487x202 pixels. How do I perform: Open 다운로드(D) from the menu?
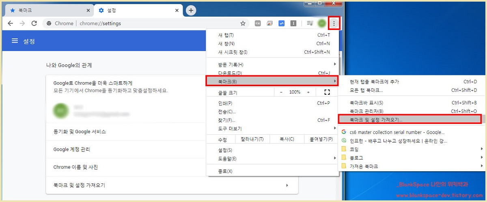(272, 73)
